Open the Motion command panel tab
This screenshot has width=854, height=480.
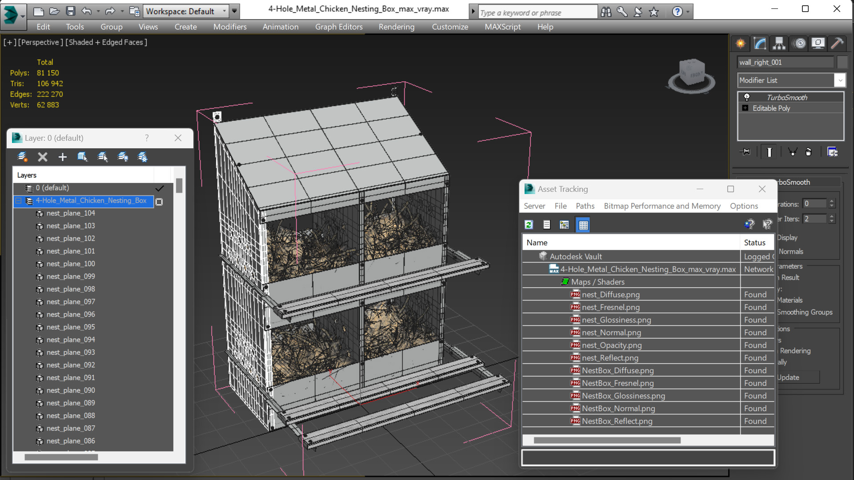click(799, 44)
